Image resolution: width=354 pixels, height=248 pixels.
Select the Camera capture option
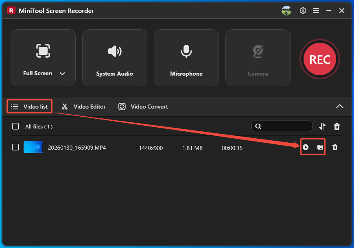258,57
